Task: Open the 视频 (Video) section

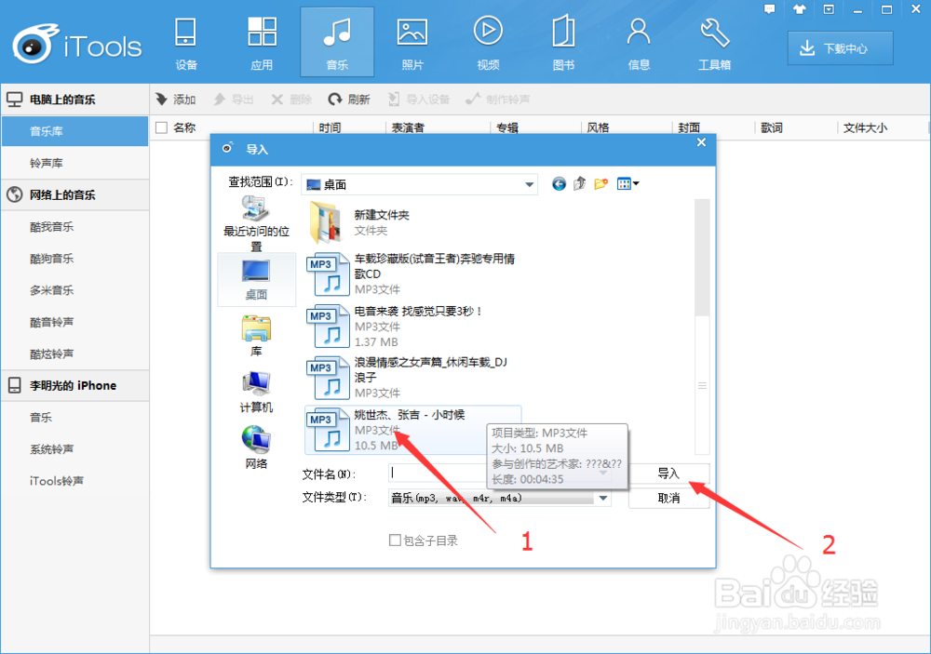Action: click(x=488, y=43)
